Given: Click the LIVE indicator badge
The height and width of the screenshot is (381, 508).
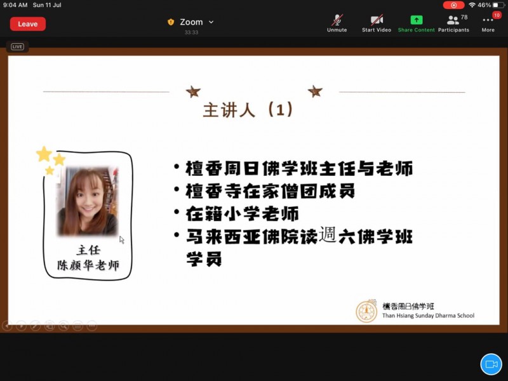Looking at the screenshot, I should [x=17, y=46].
